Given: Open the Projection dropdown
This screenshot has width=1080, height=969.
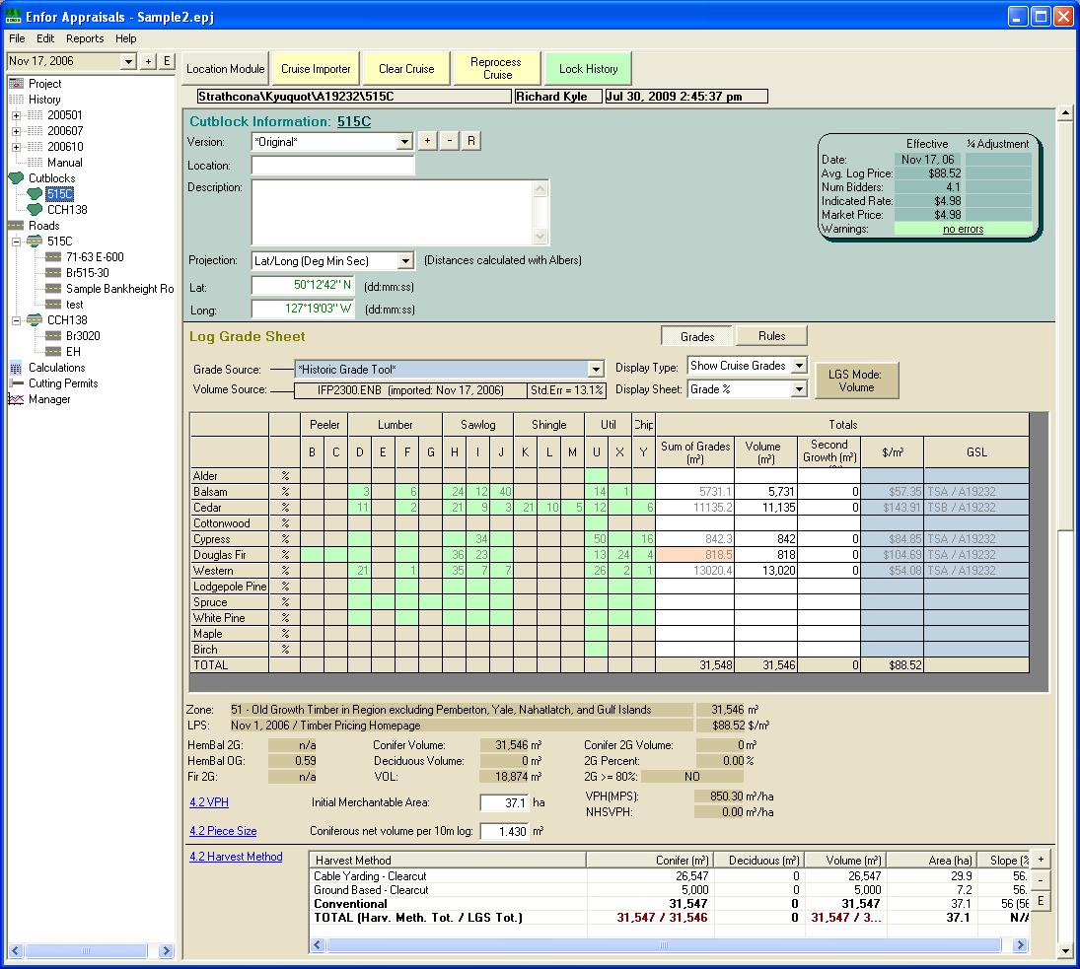Looking at the screenshot, I should click(x=404, y=261).
